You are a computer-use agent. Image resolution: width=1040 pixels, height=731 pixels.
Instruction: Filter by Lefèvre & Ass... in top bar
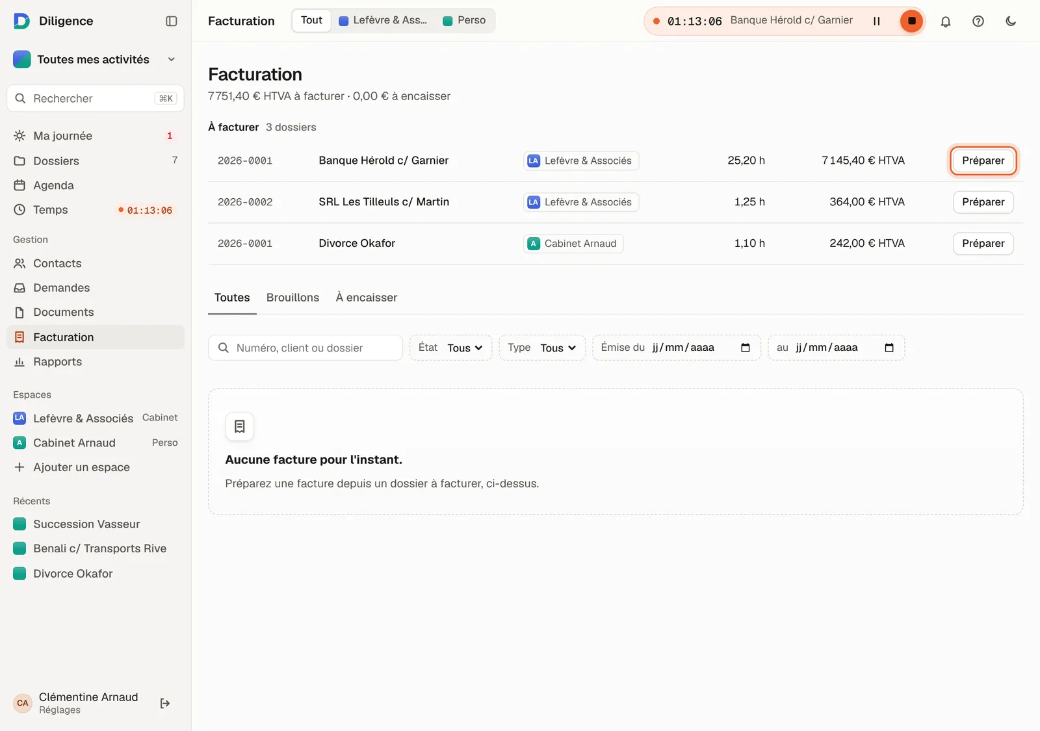pyautogui.click(x=383, y=20)
